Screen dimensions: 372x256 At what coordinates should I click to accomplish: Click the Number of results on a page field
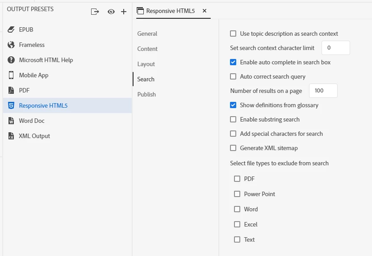(323, 91)
